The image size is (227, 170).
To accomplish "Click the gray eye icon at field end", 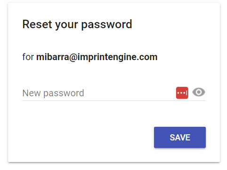I will pos(199,92).
